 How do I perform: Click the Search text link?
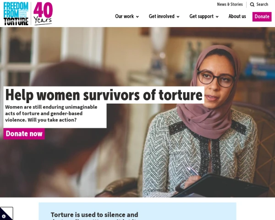262,5
